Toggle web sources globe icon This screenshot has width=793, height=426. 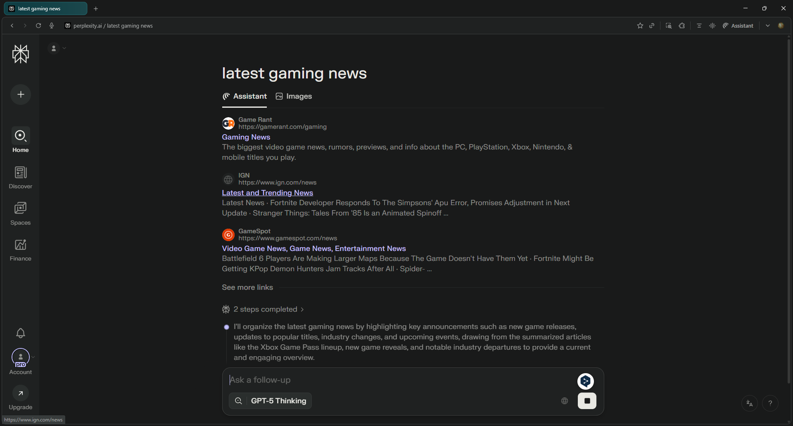coord(565,401)
